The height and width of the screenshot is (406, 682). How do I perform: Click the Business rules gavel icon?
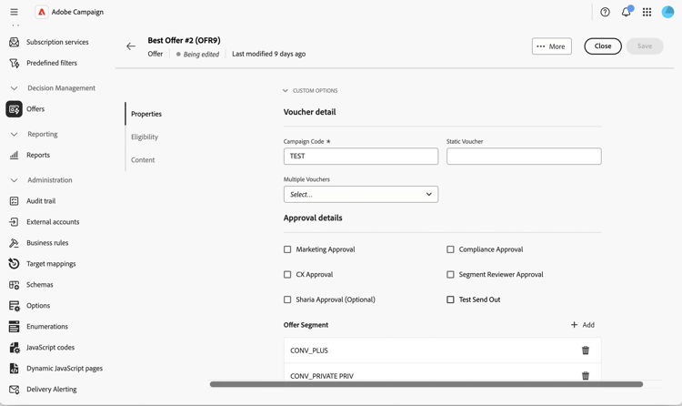click(x=15, y=243)
